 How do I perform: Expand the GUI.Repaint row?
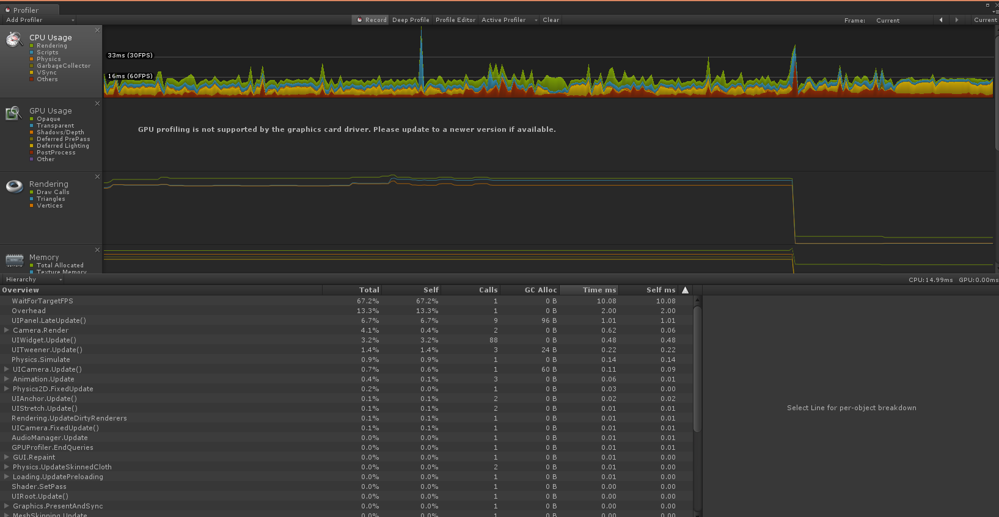(x=7, y=457)
